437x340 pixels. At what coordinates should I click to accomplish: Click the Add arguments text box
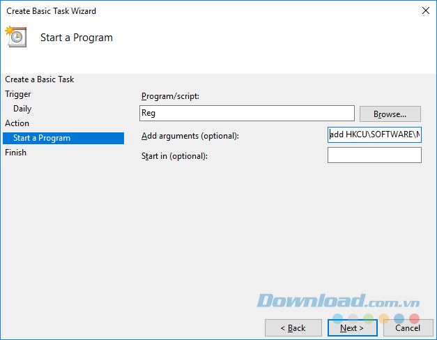click(374, 134)
